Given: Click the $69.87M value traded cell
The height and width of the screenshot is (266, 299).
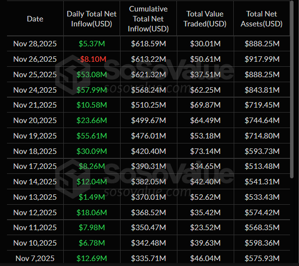Looking at the screenshot, I should click(204, 105).
